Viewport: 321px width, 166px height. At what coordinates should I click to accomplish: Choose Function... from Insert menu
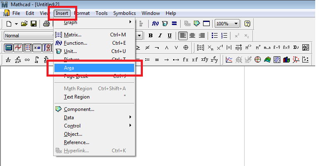tap(94, 43)
